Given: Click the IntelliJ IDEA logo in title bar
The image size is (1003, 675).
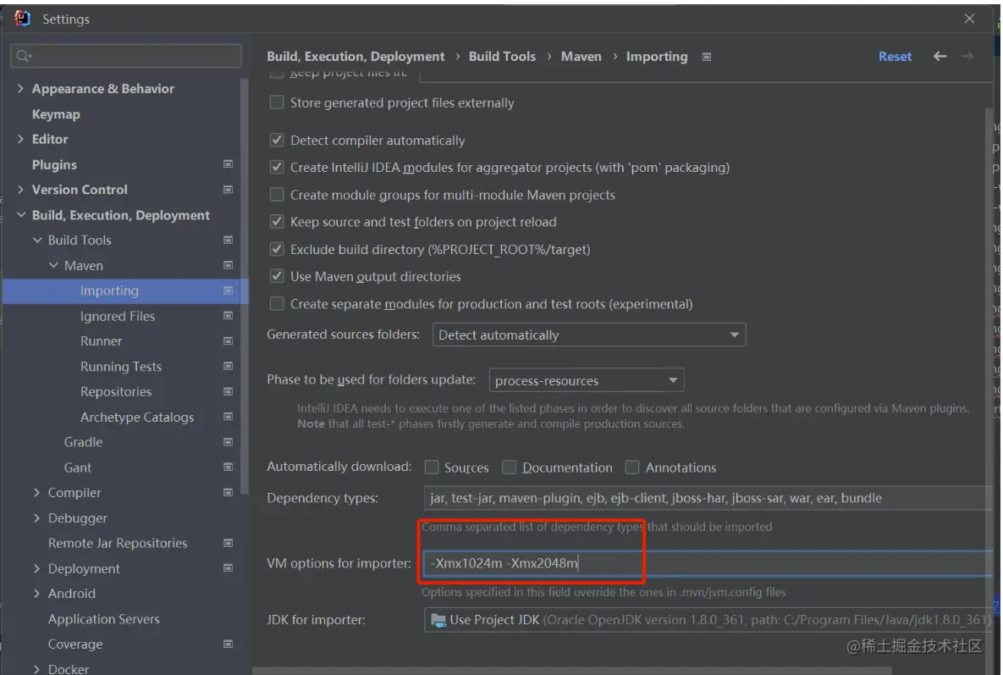Looking at the screenshot, I should tap(22, 19).
